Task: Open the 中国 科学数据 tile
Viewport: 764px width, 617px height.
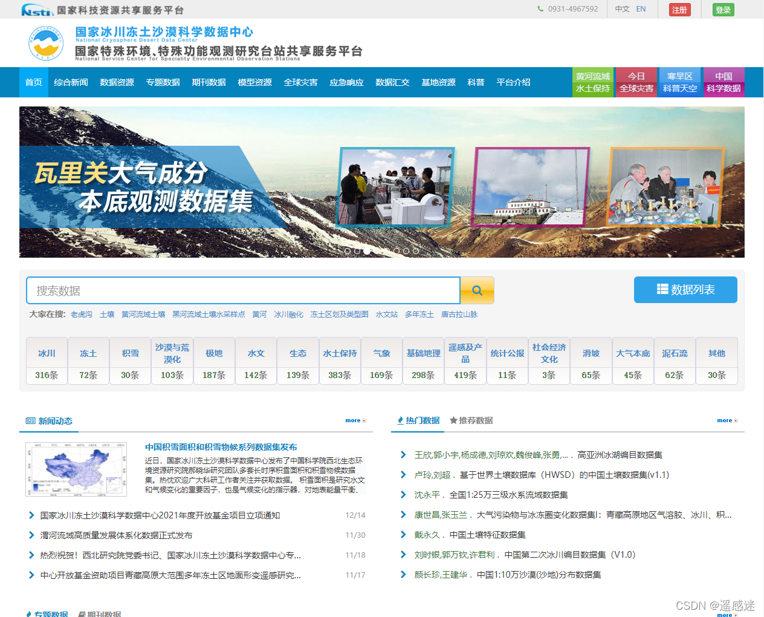Action: click(x=724, y=82)
